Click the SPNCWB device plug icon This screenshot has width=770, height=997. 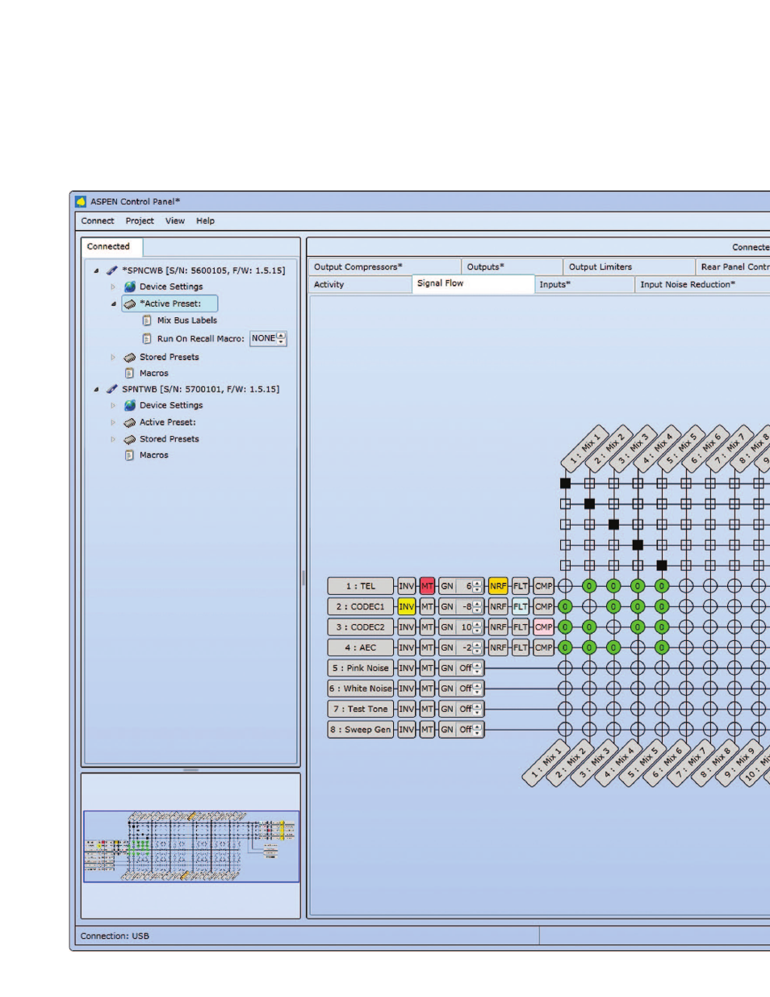112,270
